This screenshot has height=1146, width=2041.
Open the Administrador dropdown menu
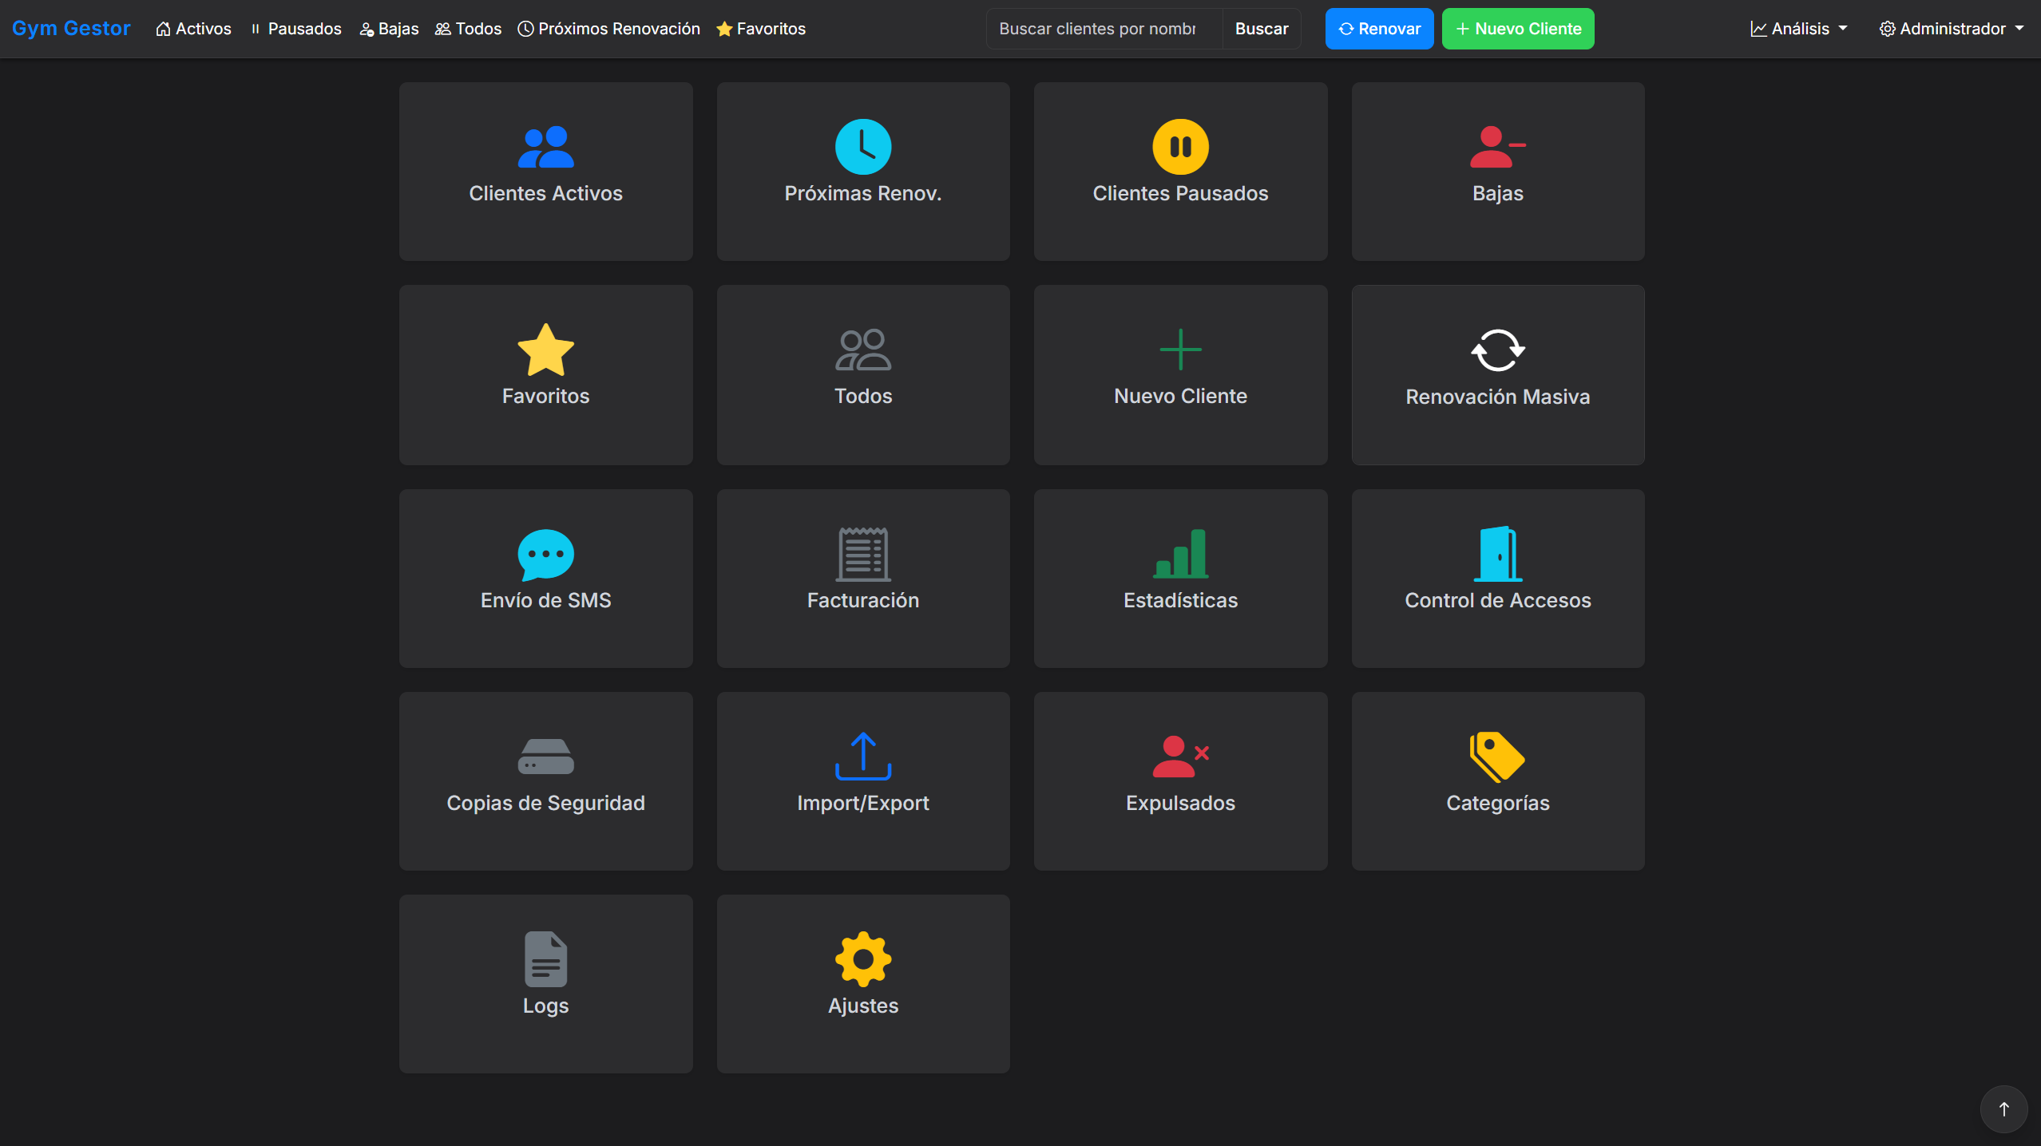click(1952, 28)
